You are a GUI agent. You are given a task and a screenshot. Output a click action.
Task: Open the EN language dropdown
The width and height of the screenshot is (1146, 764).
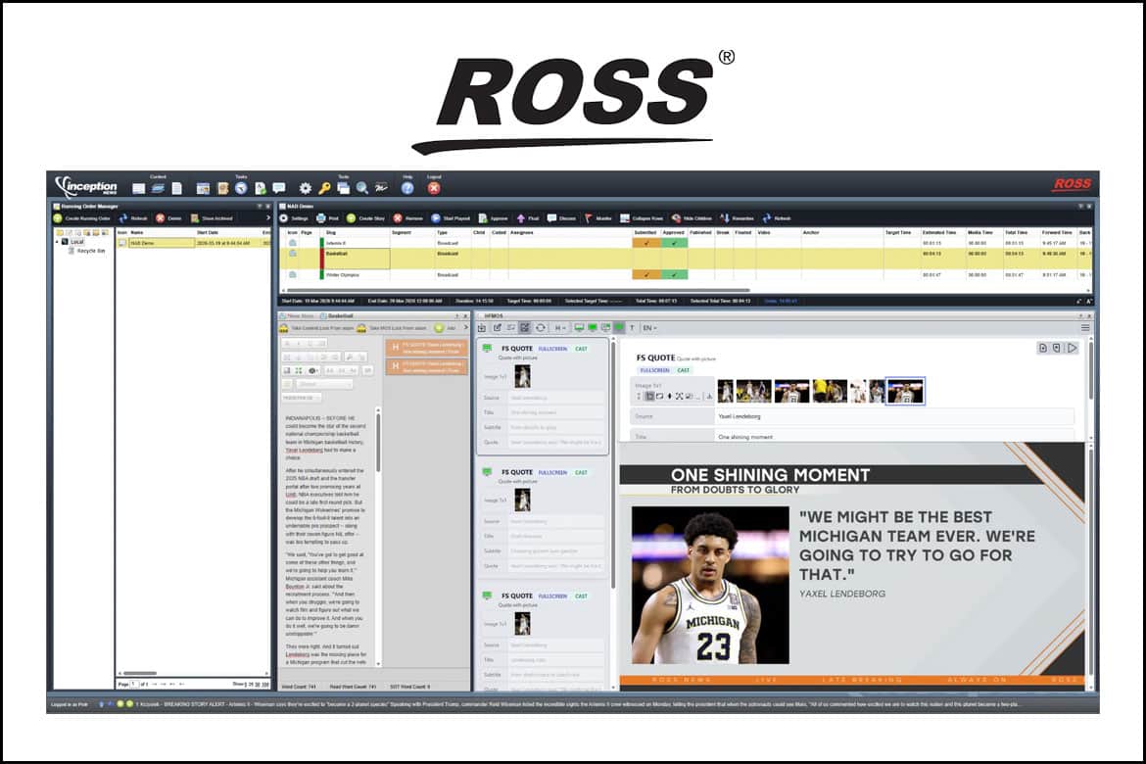click(650, 327)
